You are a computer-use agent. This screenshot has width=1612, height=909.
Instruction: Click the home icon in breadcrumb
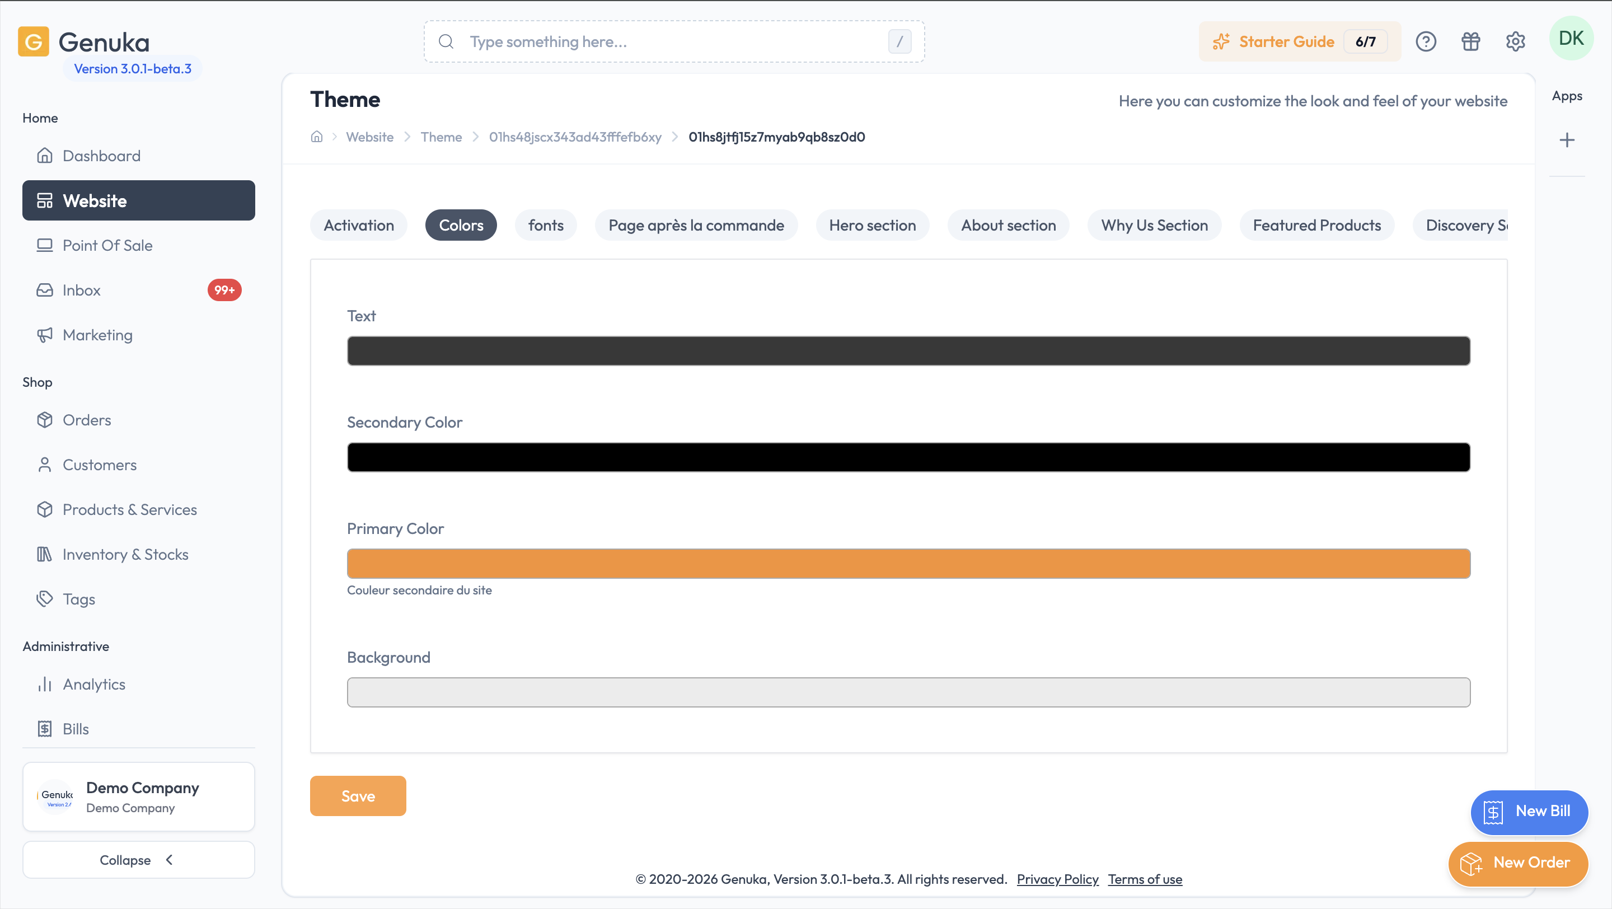(317, 137)
